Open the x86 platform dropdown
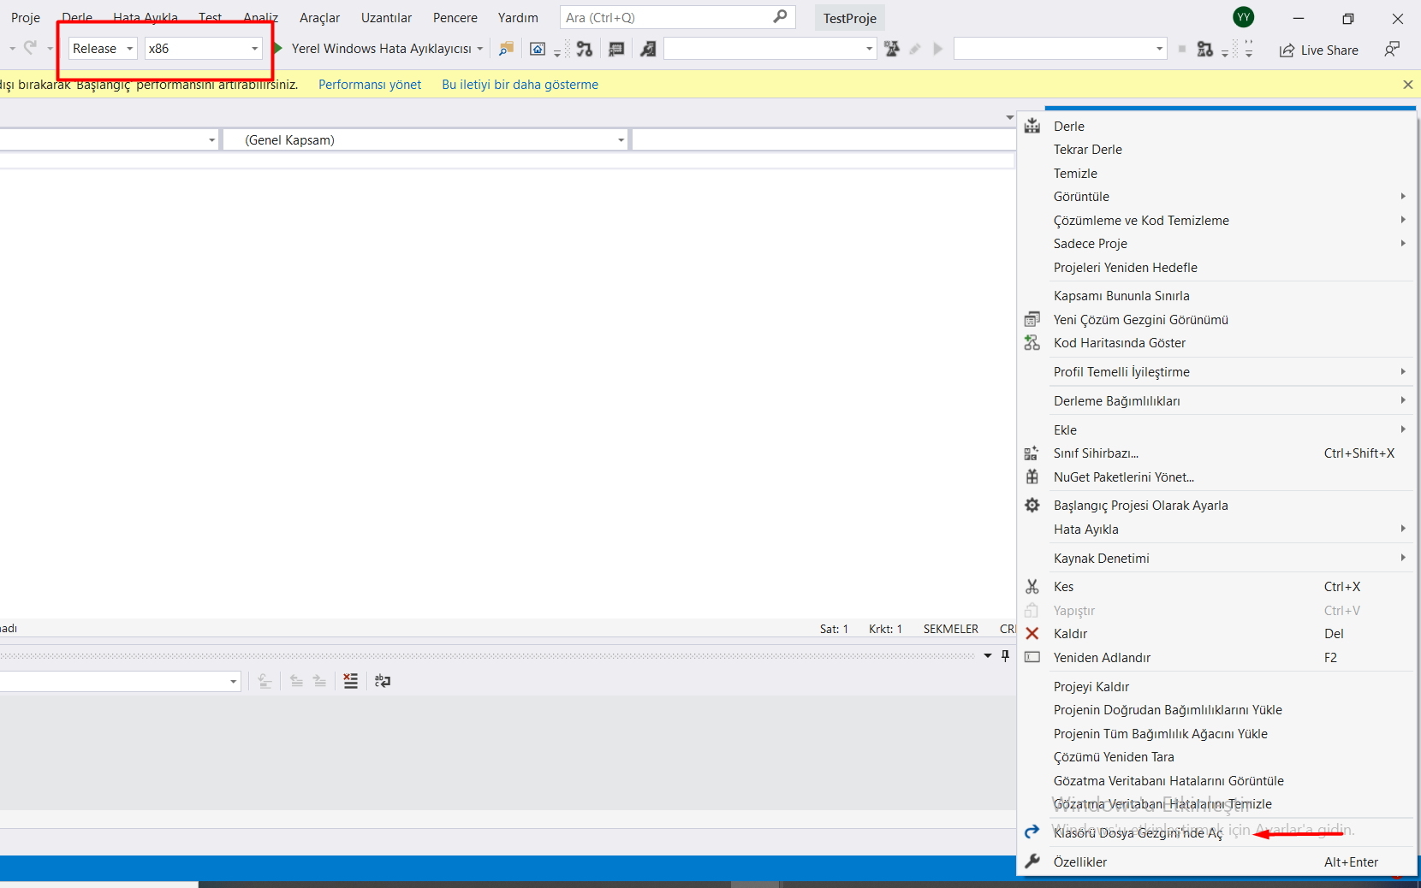 tap(203, 49)
